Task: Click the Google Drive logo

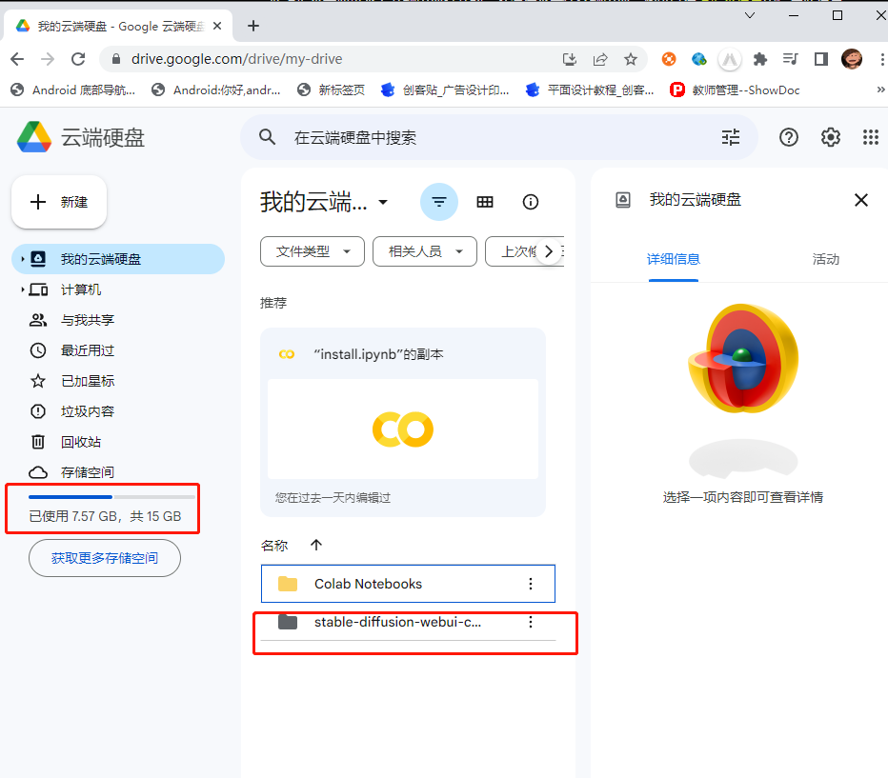Action: coord(34,137)
